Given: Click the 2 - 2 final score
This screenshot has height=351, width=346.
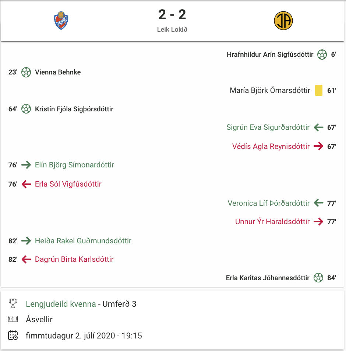Looking at the screenshot, I should point(172,14).
